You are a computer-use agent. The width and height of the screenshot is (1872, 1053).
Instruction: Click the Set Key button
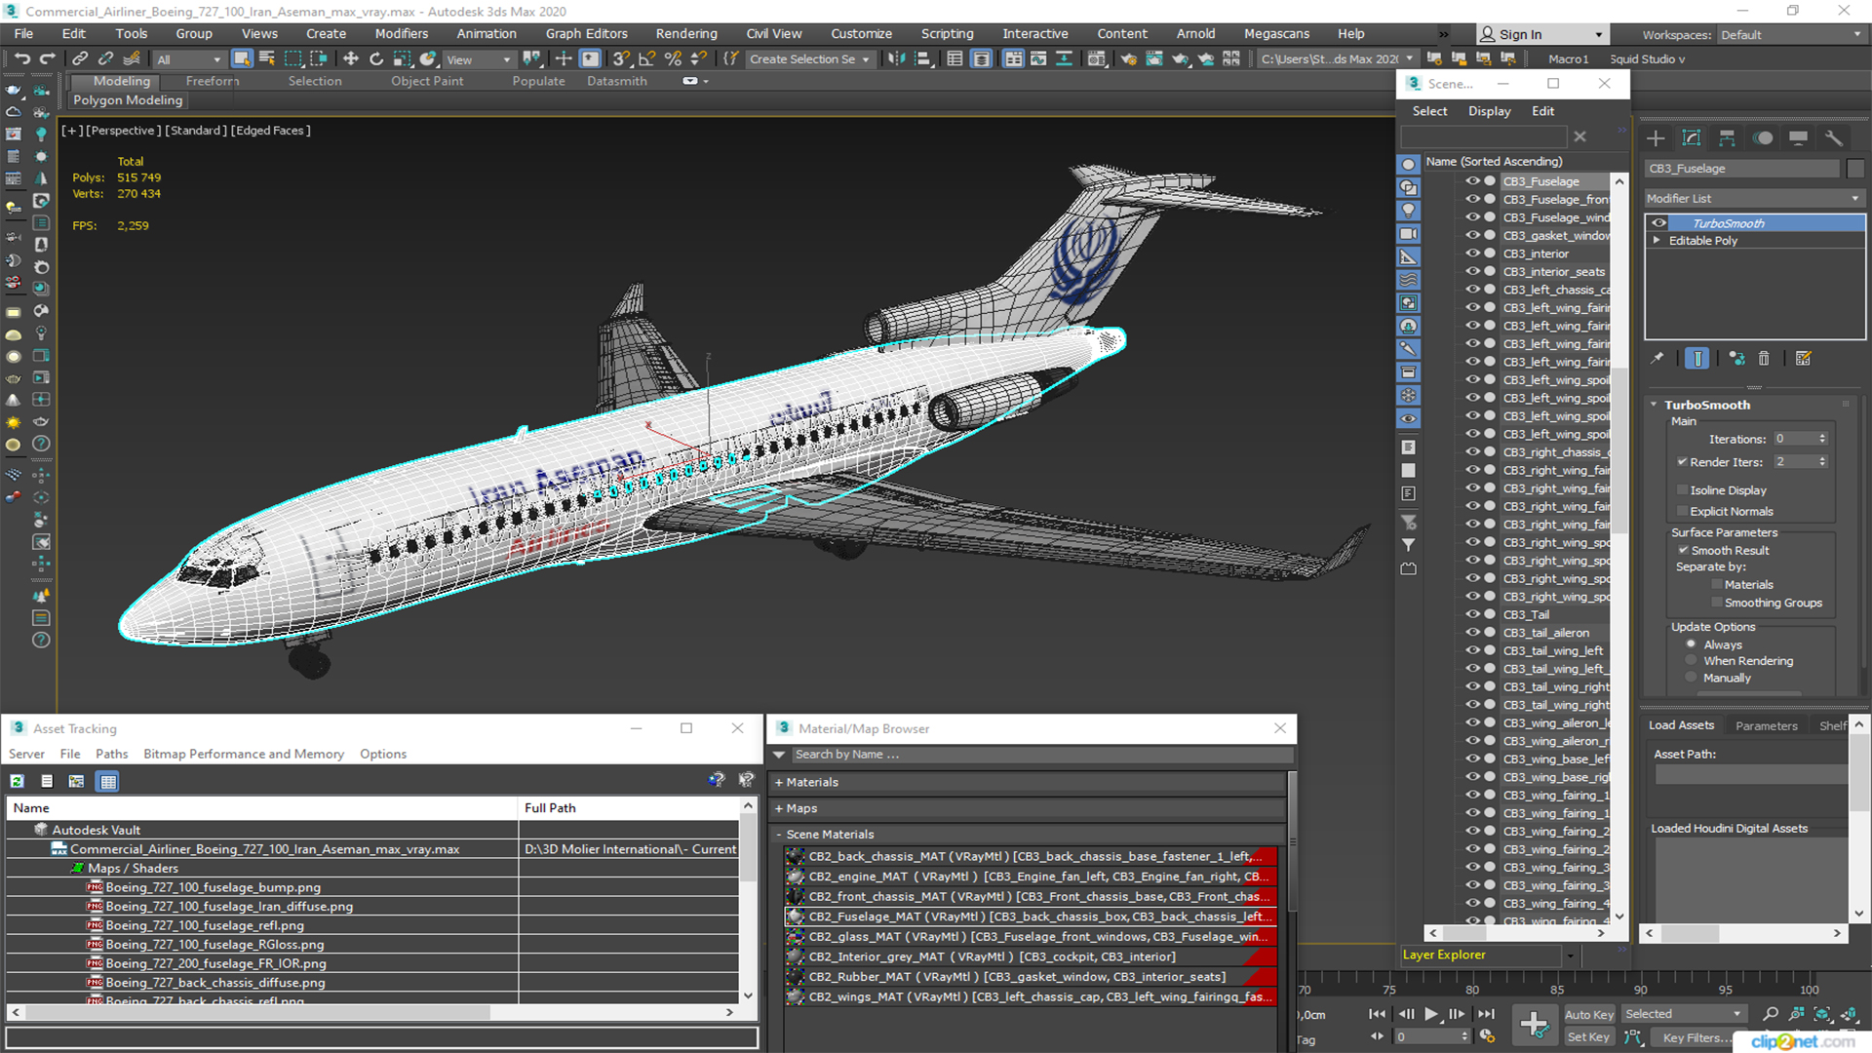point(1588,1037)
